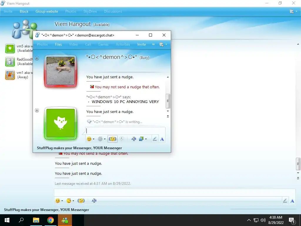Image resolution: width=301 pixels, height=226 pixels.
Task: Jump to bottom of Viem Hangout history
Action: coord(298,178)
